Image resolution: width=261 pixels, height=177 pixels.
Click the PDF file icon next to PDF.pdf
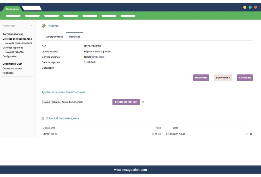click(43, 133)
